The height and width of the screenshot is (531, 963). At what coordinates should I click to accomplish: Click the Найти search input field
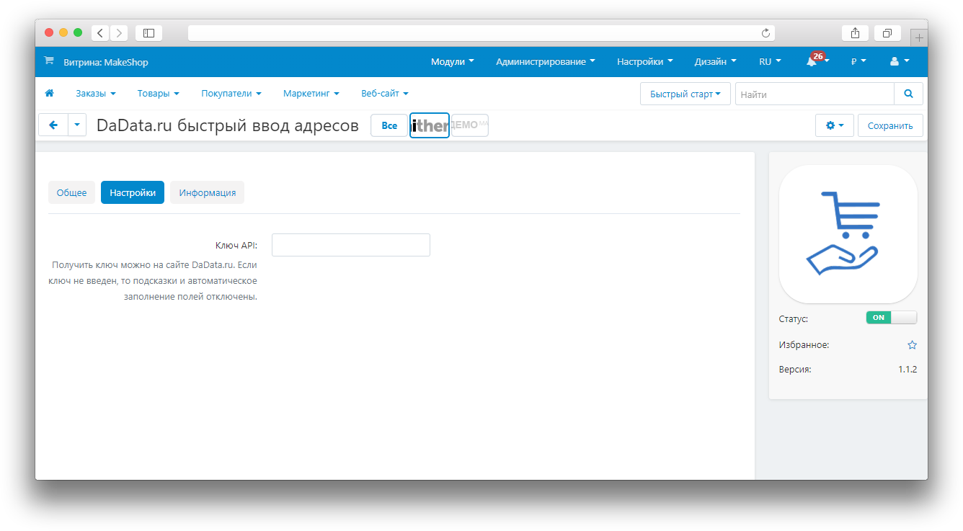(814, 94)
